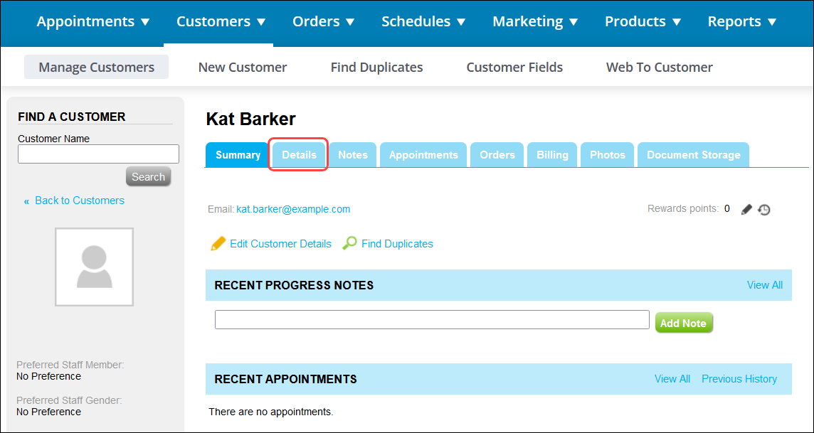Open the Customers dropdown menu
This screenshot has width=814, height=433.
tap(221, 22)
